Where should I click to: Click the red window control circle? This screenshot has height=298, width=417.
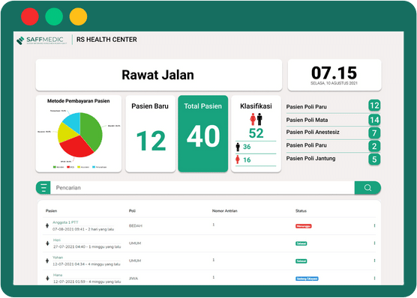tap(30, 16)
